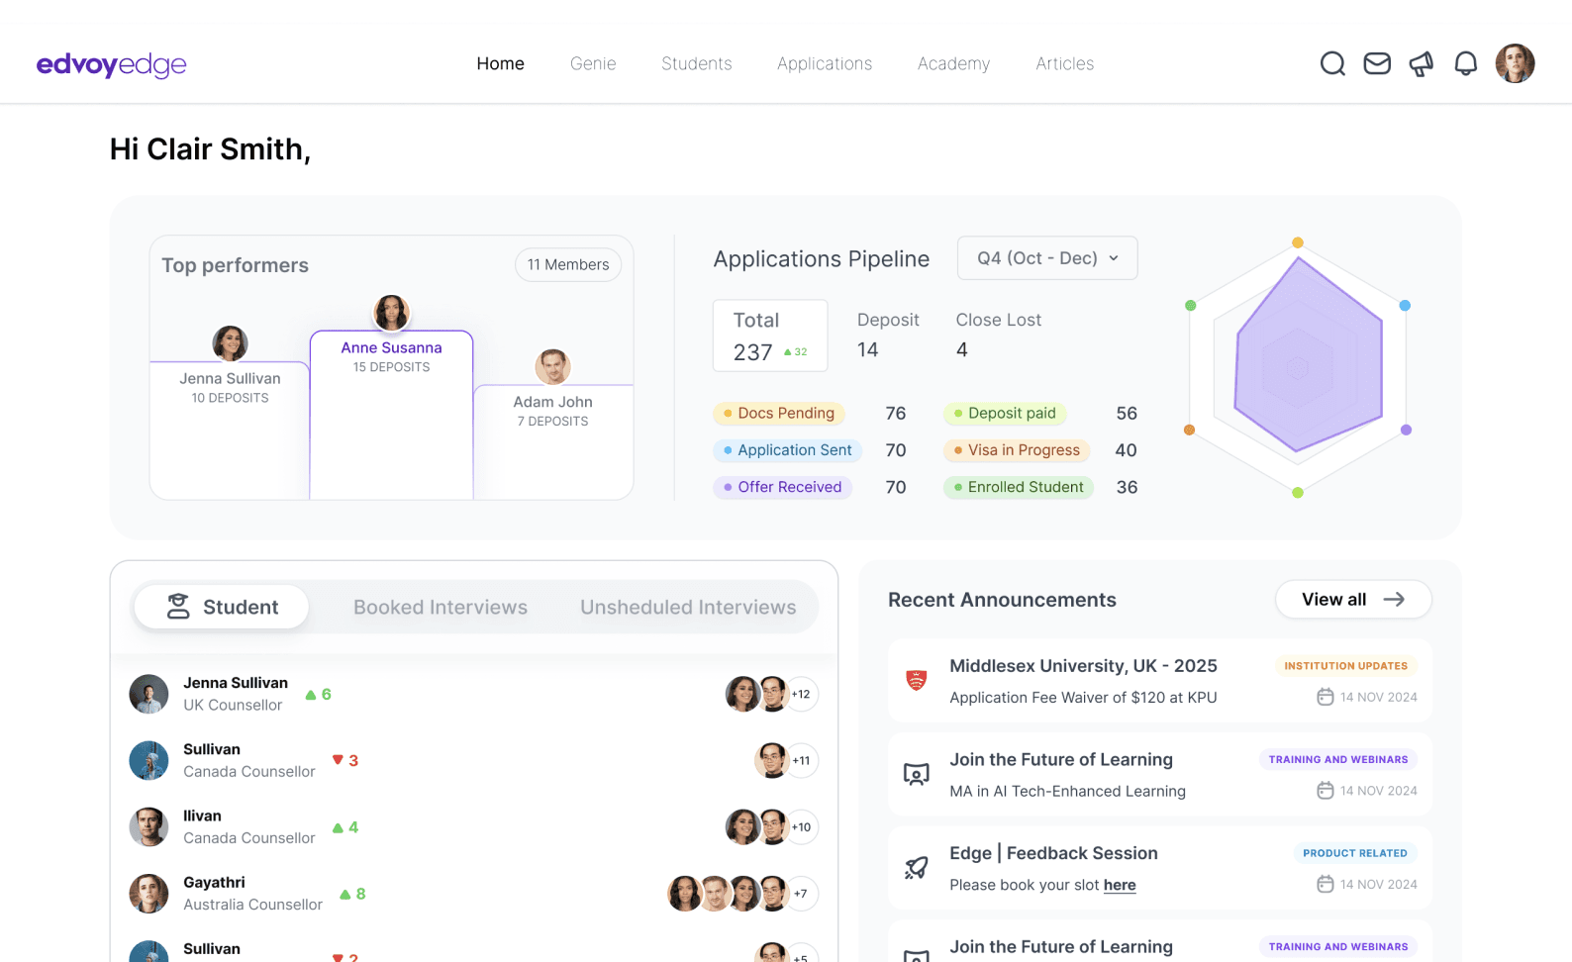Open the notifications bell icon
Viewport: 1572px width, 962px height.
coord(1466,63)
